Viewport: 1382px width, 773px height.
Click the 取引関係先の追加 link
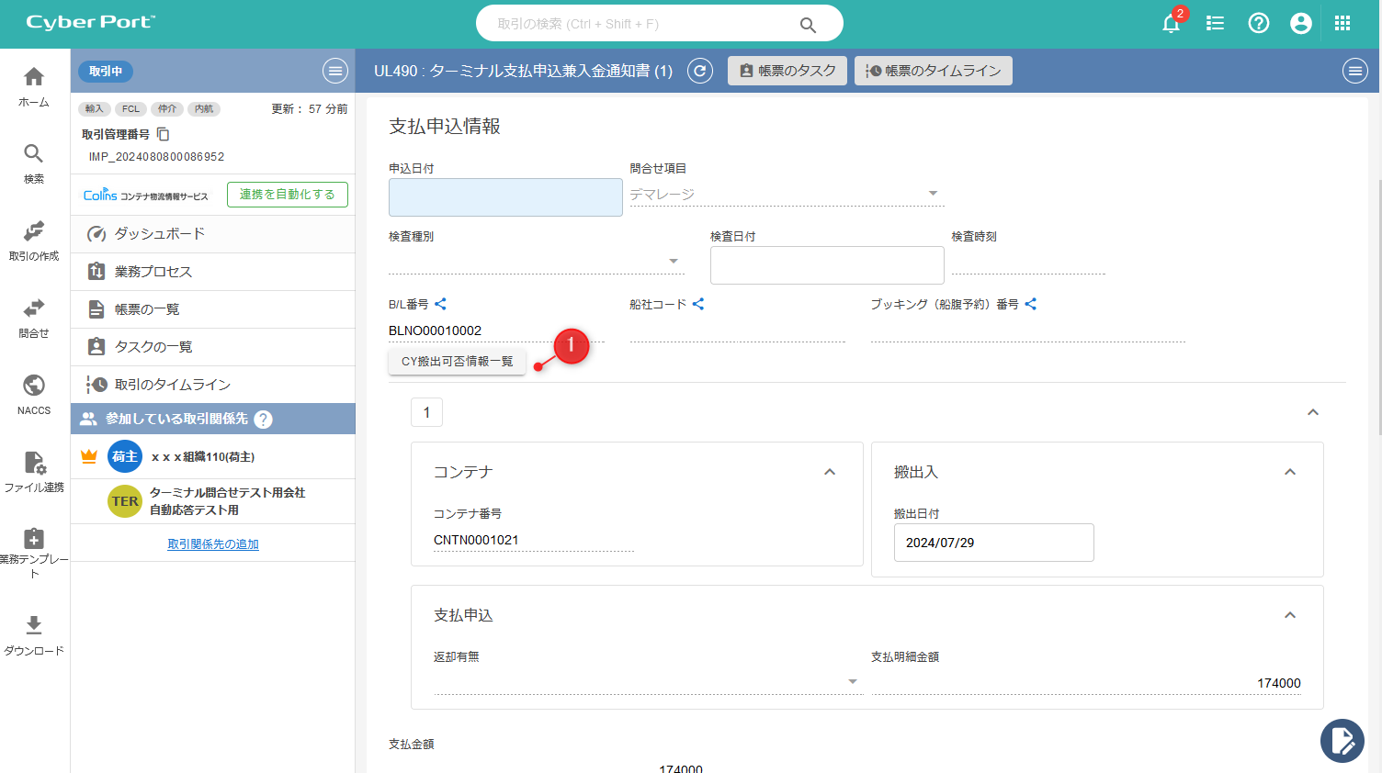click(213, 544)
